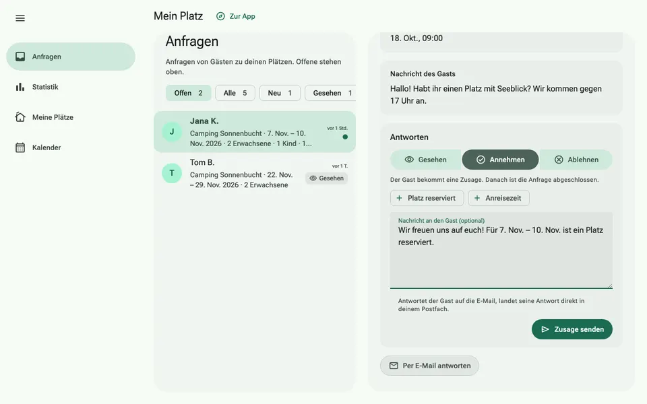Click the Statistik bar chart icon
This screenshot has width=647, height=404.
point(20,87)
